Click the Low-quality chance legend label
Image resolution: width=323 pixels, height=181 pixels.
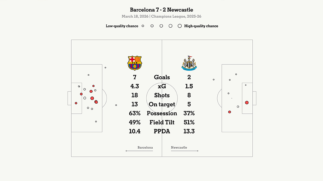coord(122,26)
